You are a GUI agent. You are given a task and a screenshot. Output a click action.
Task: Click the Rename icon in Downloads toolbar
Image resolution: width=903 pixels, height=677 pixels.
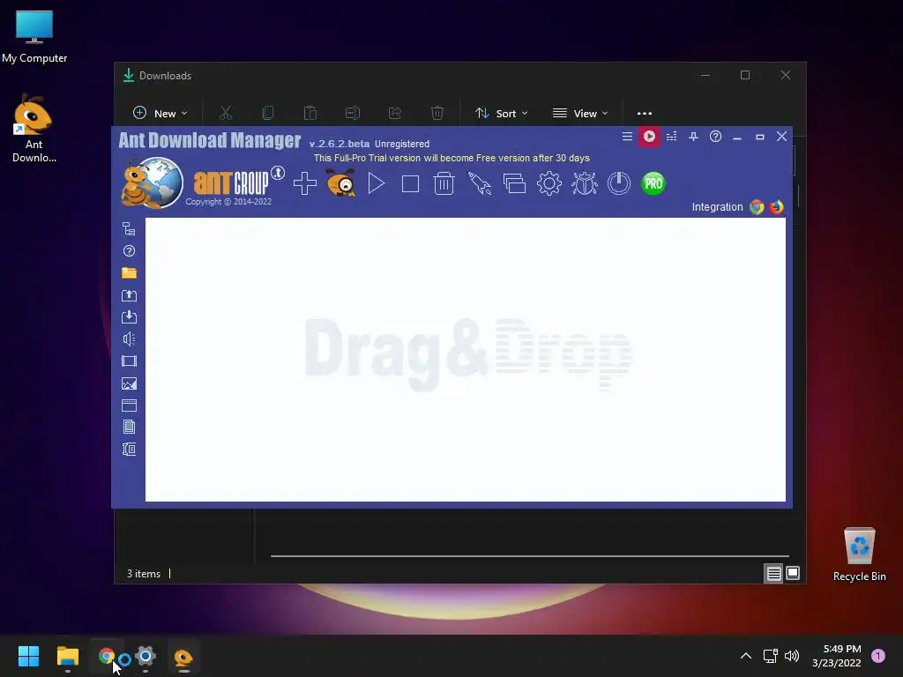click(353, 114)
